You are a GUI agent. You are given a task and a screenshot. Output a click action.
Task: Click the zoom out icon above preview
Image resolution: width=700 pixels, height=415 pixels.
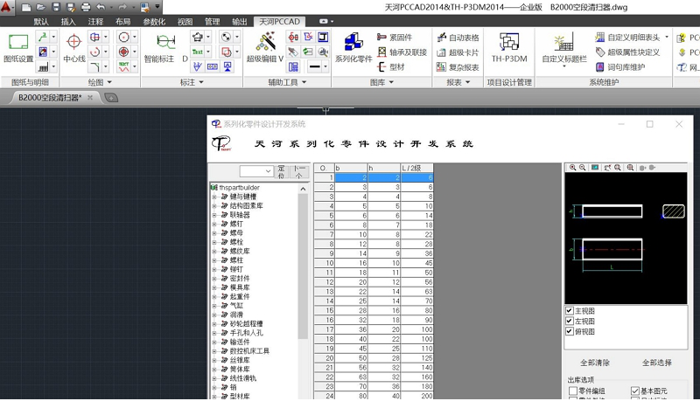pos(582,168)
